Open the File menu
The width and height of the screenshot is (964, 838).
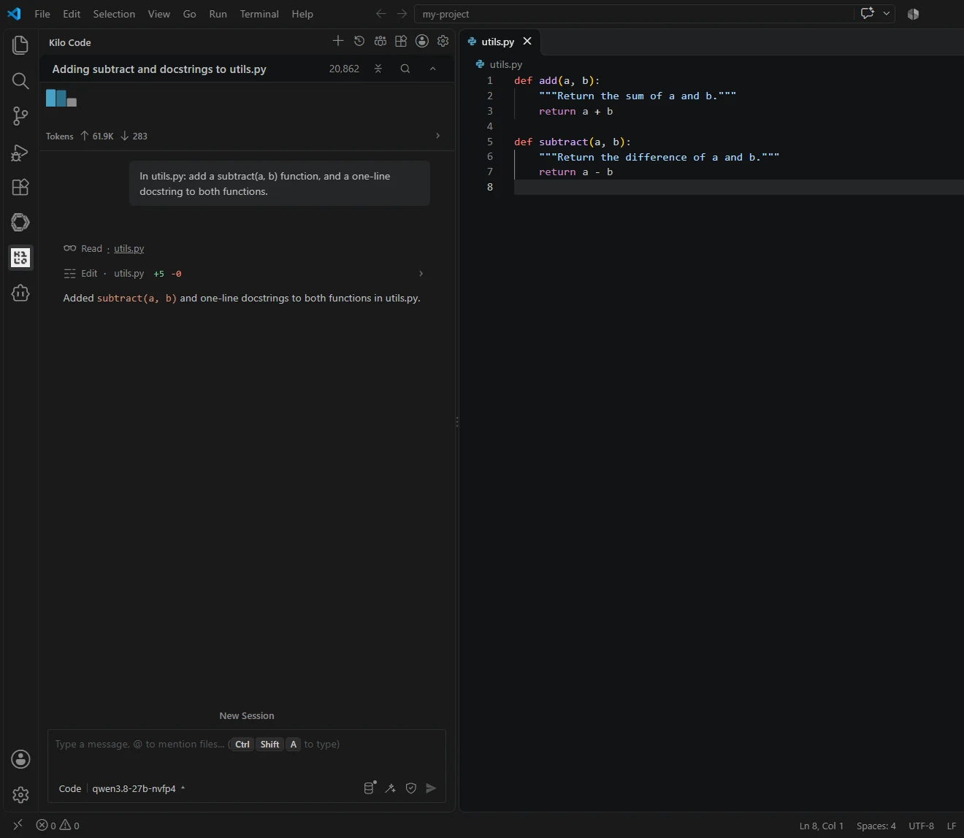[x=42, y=14]
